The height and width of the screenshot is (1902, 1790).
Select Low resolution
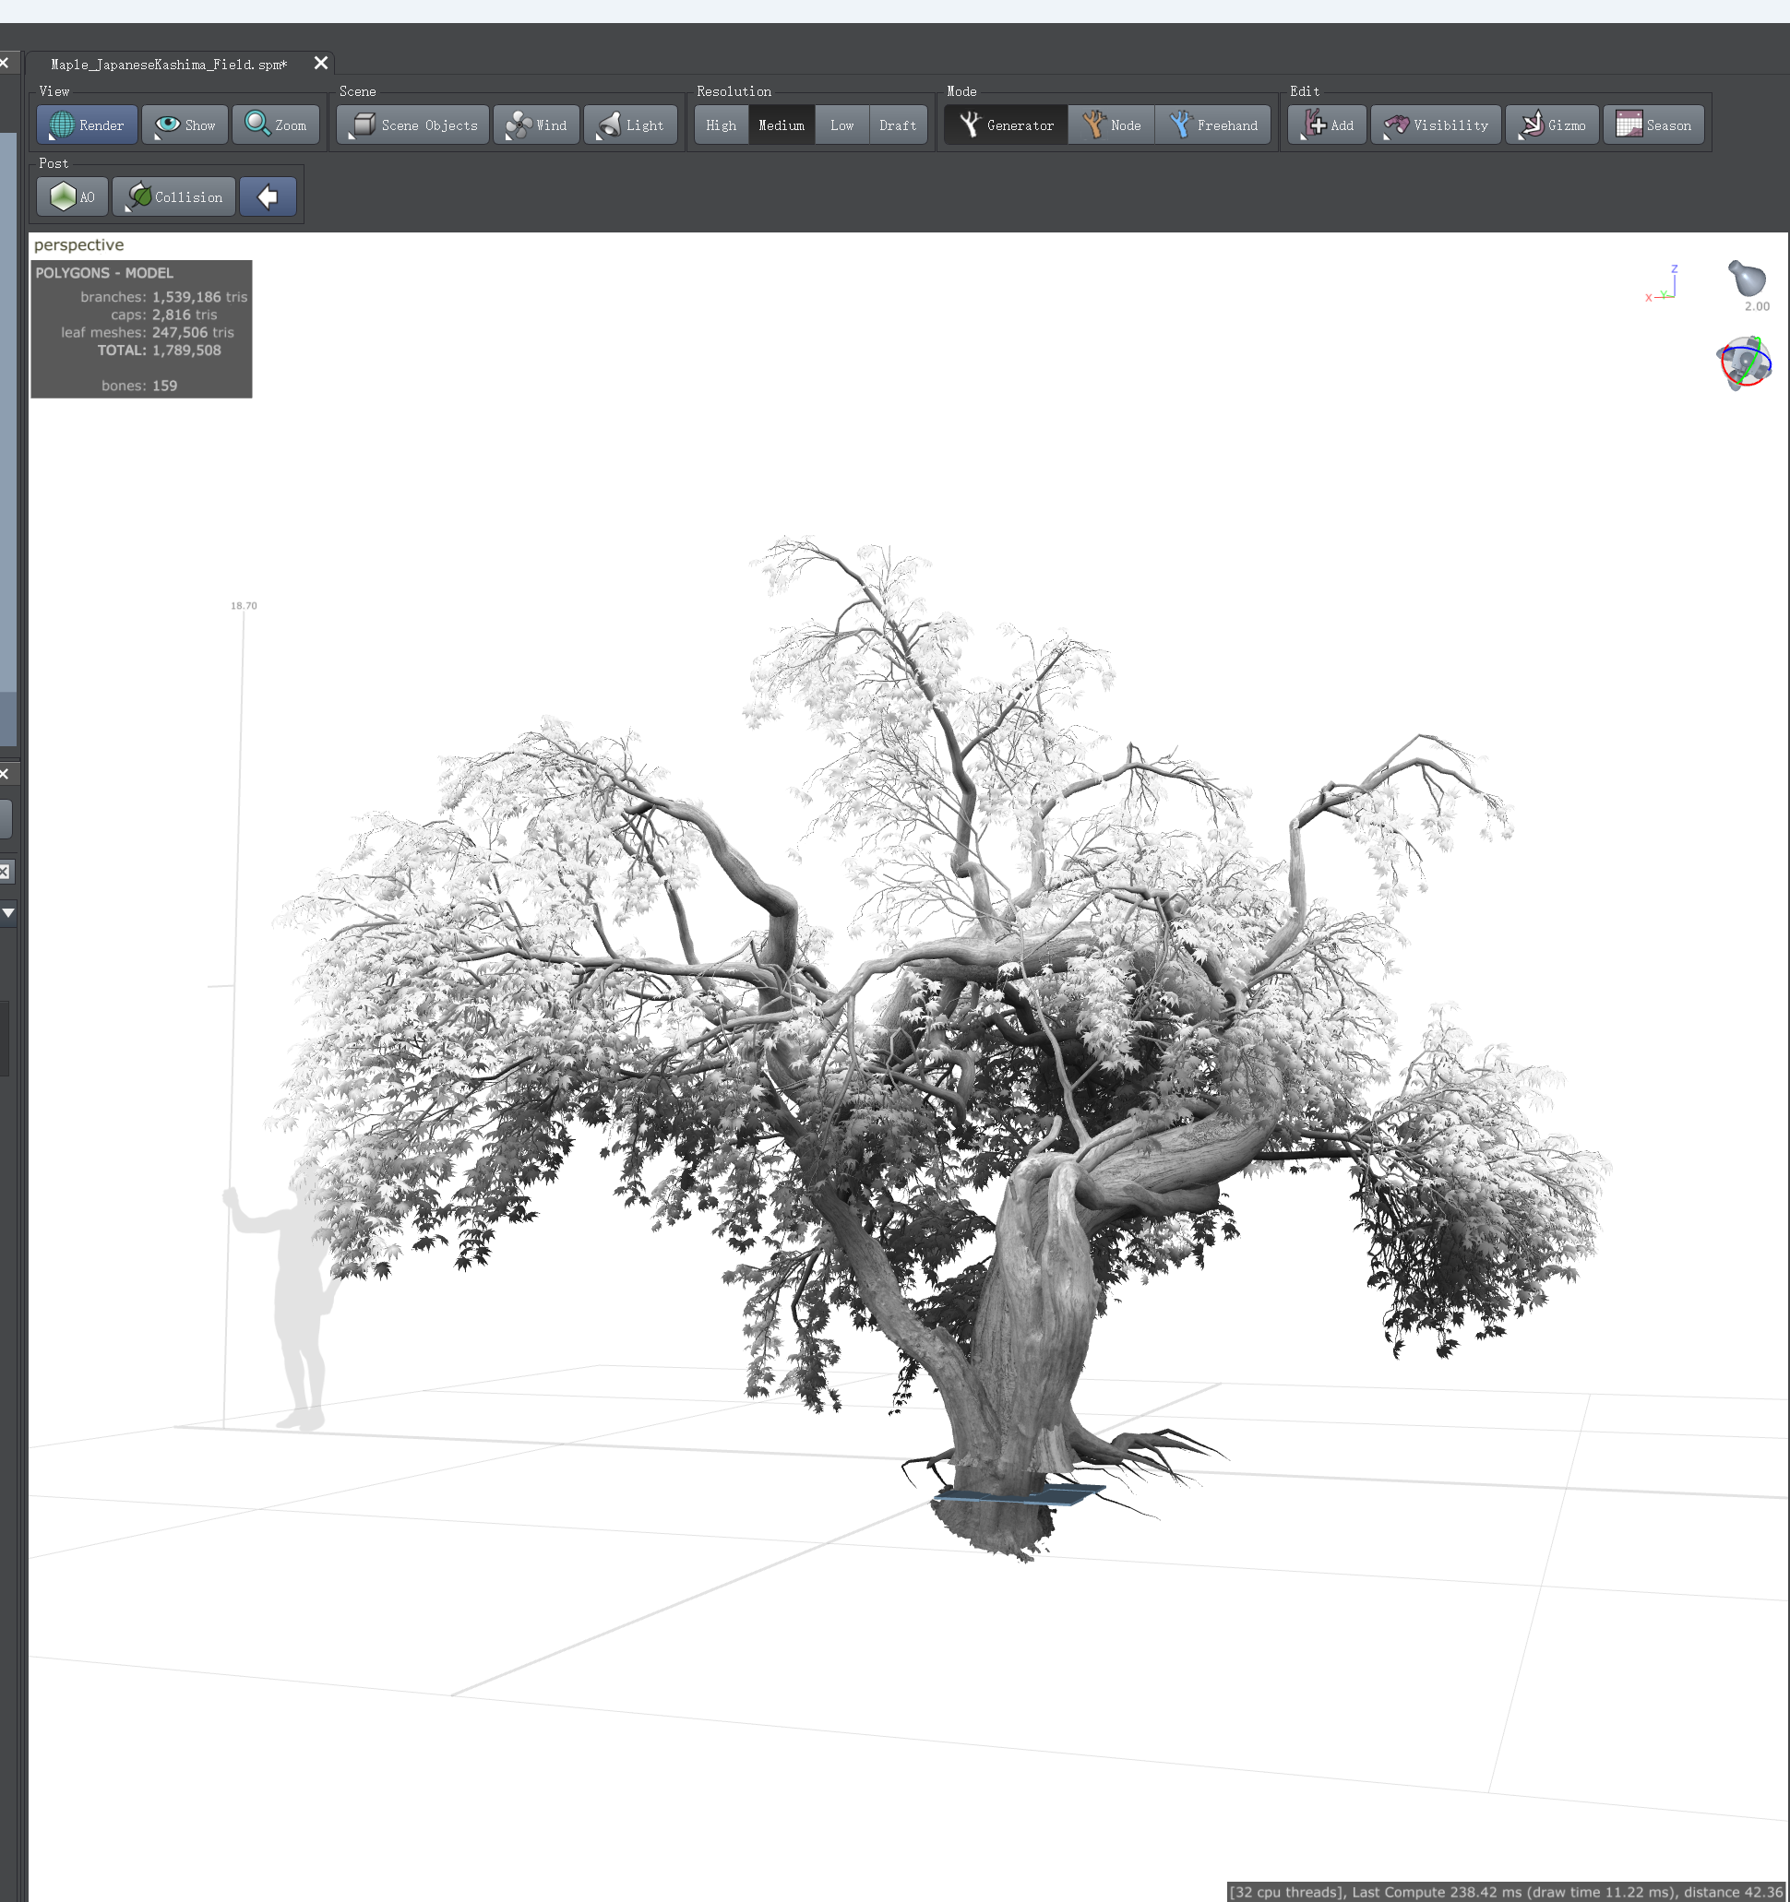[841, 125]
